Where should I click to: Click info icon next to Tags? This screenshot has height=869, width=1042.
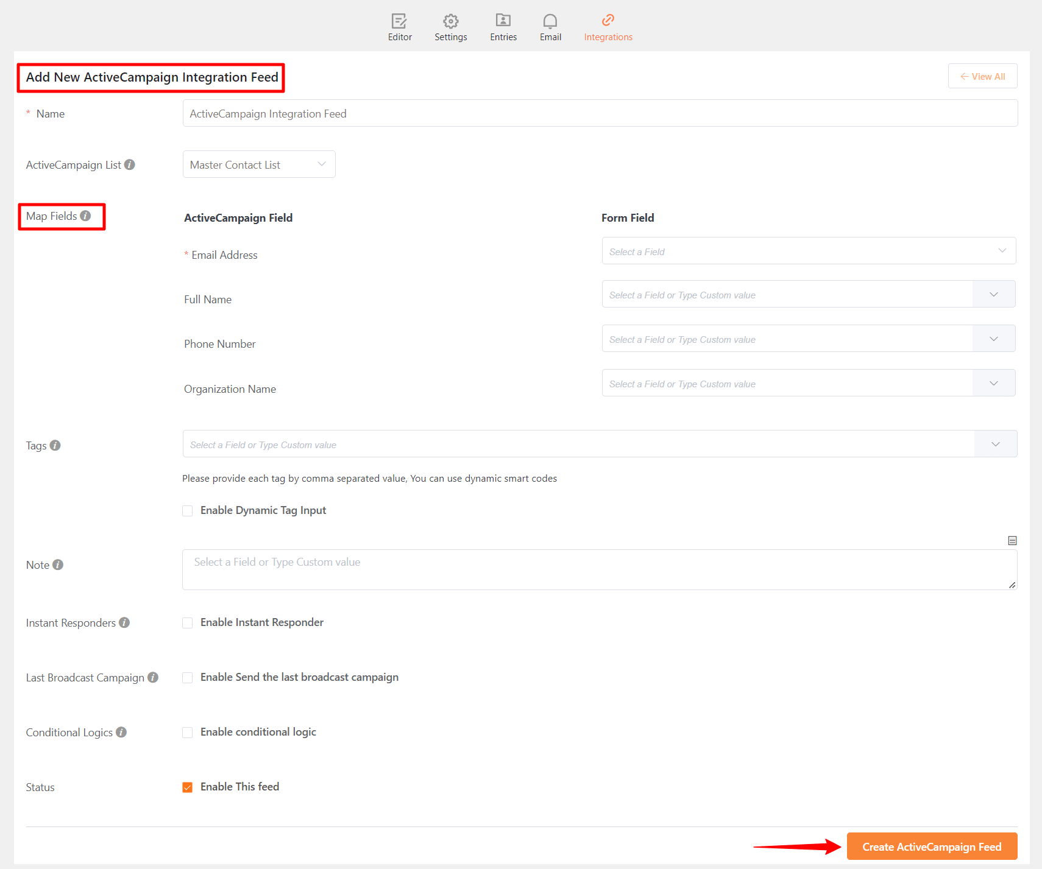[x=55, y=445]
